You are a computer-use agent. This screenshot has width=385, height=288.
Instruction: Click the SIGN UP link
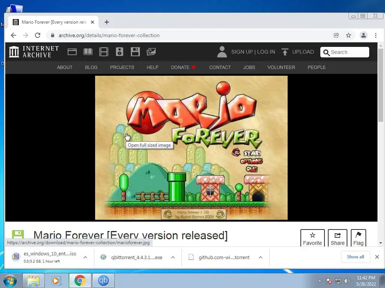point(242,52)
